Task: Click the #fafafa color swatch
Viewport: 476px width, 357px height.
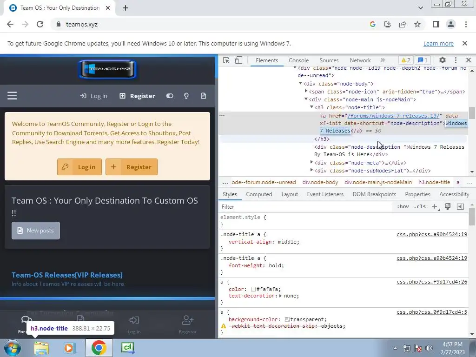Action: pos(253,289)
